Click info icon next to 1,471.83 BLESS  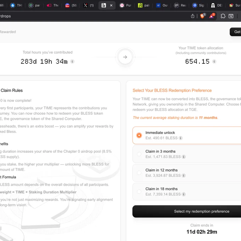[184, 157]
